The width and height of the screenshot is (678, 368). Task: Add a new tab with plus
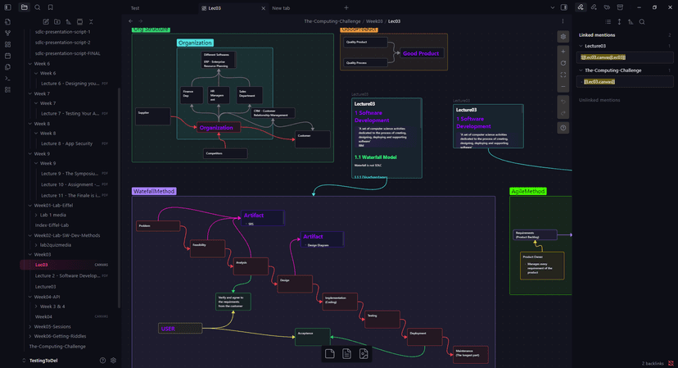[346, 8]
